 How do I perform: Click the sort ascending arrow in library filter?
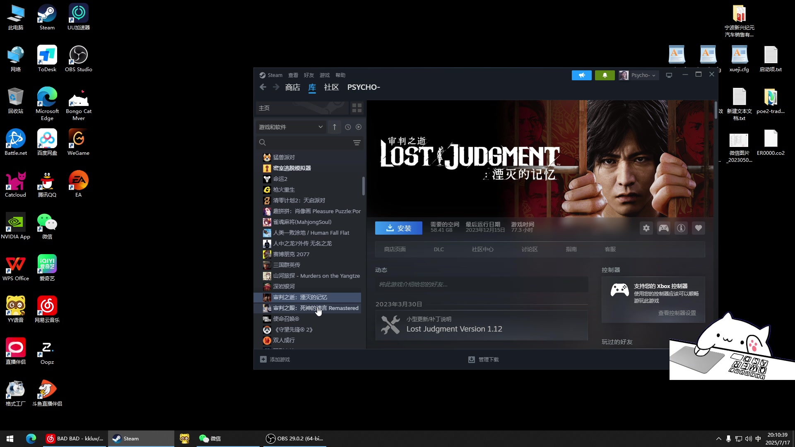(335, 127)
